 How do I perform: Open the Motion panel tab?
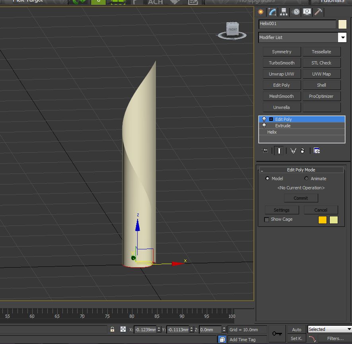(x=296, y=12)
